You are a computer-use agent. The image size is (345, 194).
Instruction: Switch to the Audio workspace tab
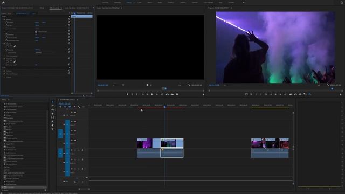[x=160, y=2]
